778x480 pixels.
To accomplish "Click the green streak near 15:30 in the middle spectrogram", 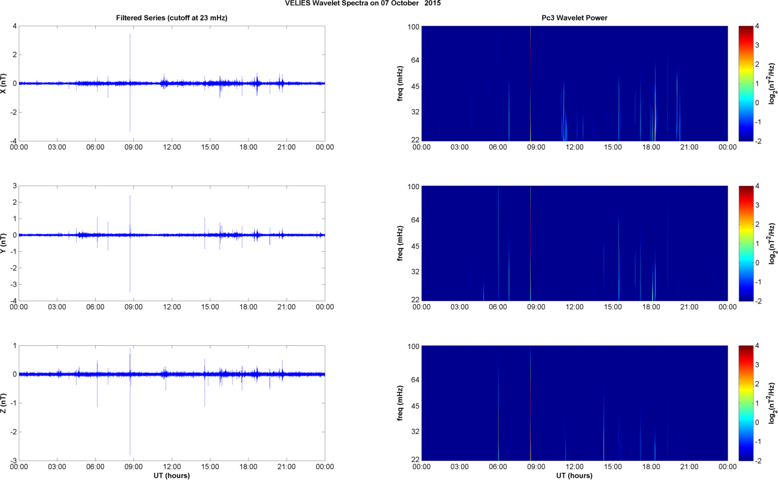I will coord(618,255).
